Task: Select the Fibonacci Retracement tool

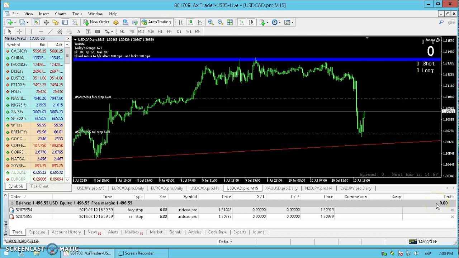Action: click(69, 32)
